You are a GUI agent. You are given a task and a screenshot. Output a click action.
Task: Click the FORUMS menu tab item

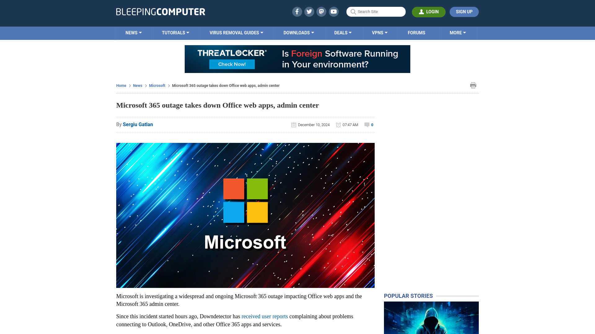(x=416, y=32)
